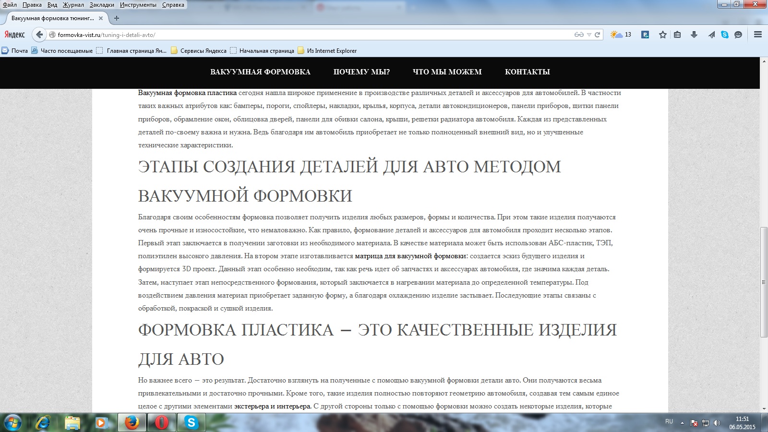Click scrollbar down arrow
Viewport: 768px width, 432px height.
[764, 409]
